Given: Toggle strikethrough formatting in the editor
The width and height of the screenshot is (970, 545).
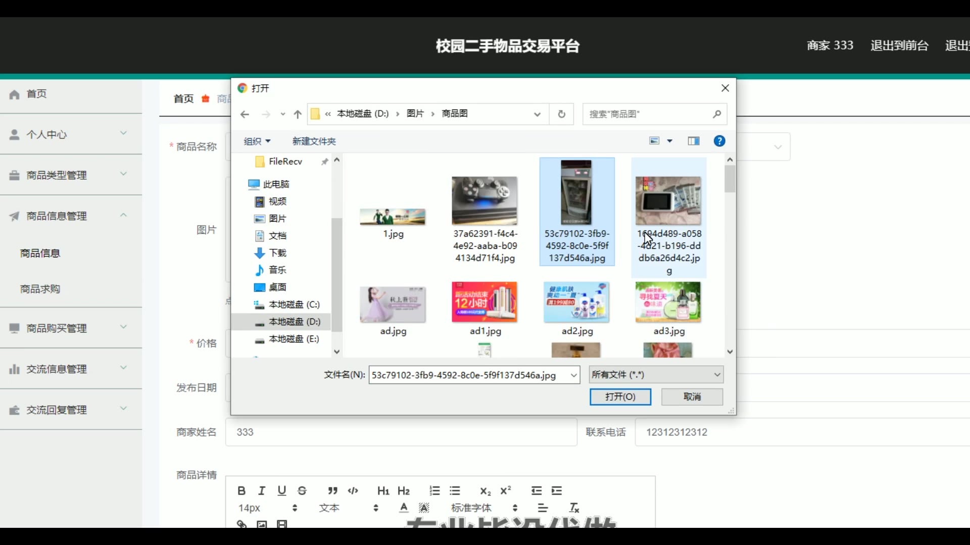Looking at the screenshot, I should [x=302, y=490].
